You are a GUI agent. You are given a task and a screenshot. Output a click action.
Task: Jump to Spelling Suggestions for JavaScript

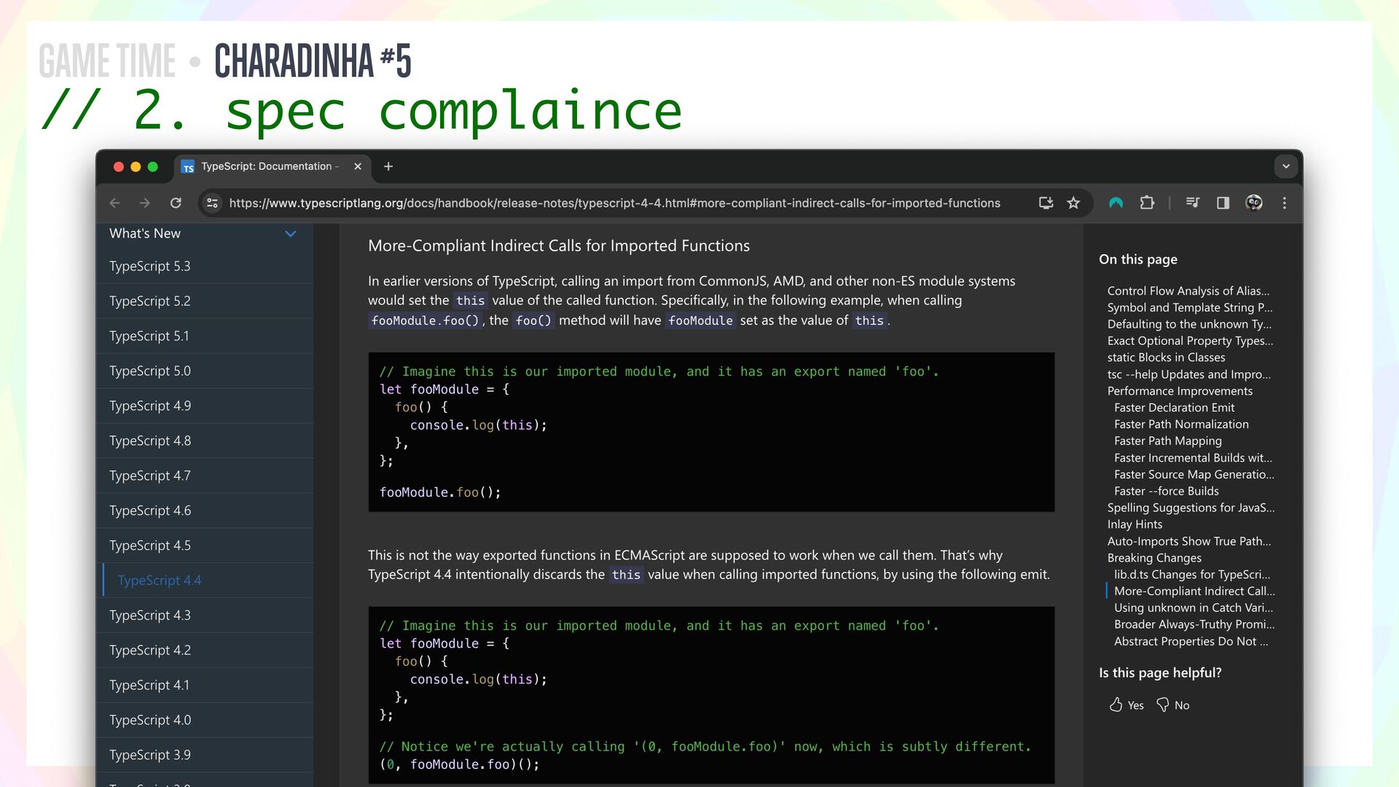pyautogui.click(x=1191, y=509)
